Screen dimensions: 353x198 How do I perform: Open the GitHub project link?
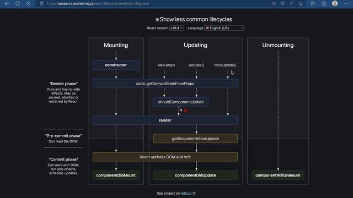[x=186, y=193]
